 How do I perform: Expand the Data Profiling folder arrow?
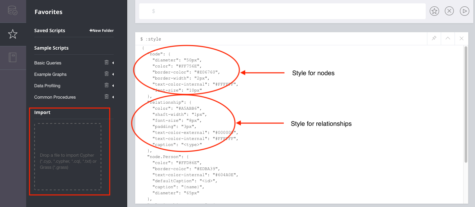[x=113, y=86]
